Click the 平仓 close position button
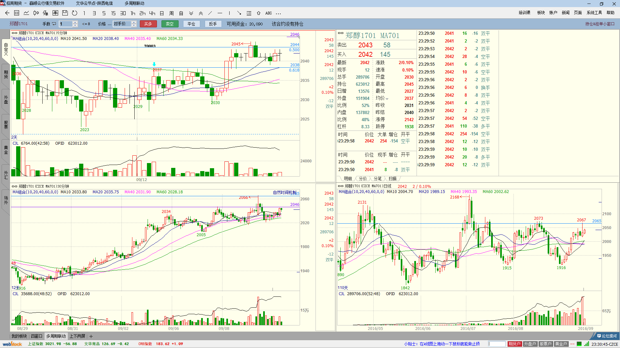Screen dimensions: 620x348 coord(191,24)
